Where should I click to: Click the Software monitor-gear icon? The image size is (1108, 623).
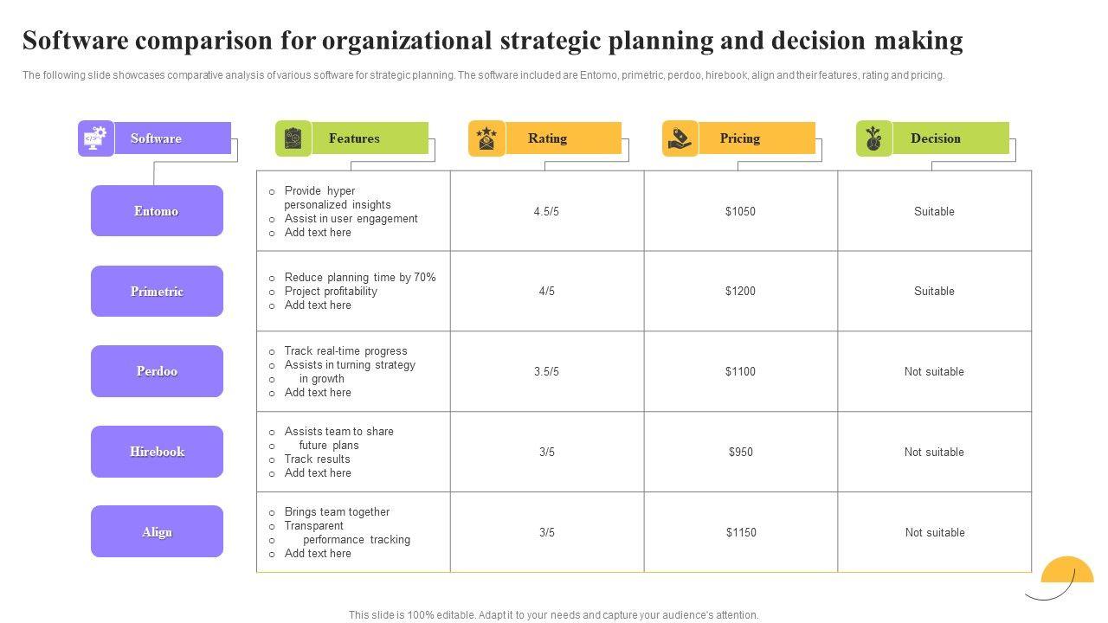pos(95,138)
